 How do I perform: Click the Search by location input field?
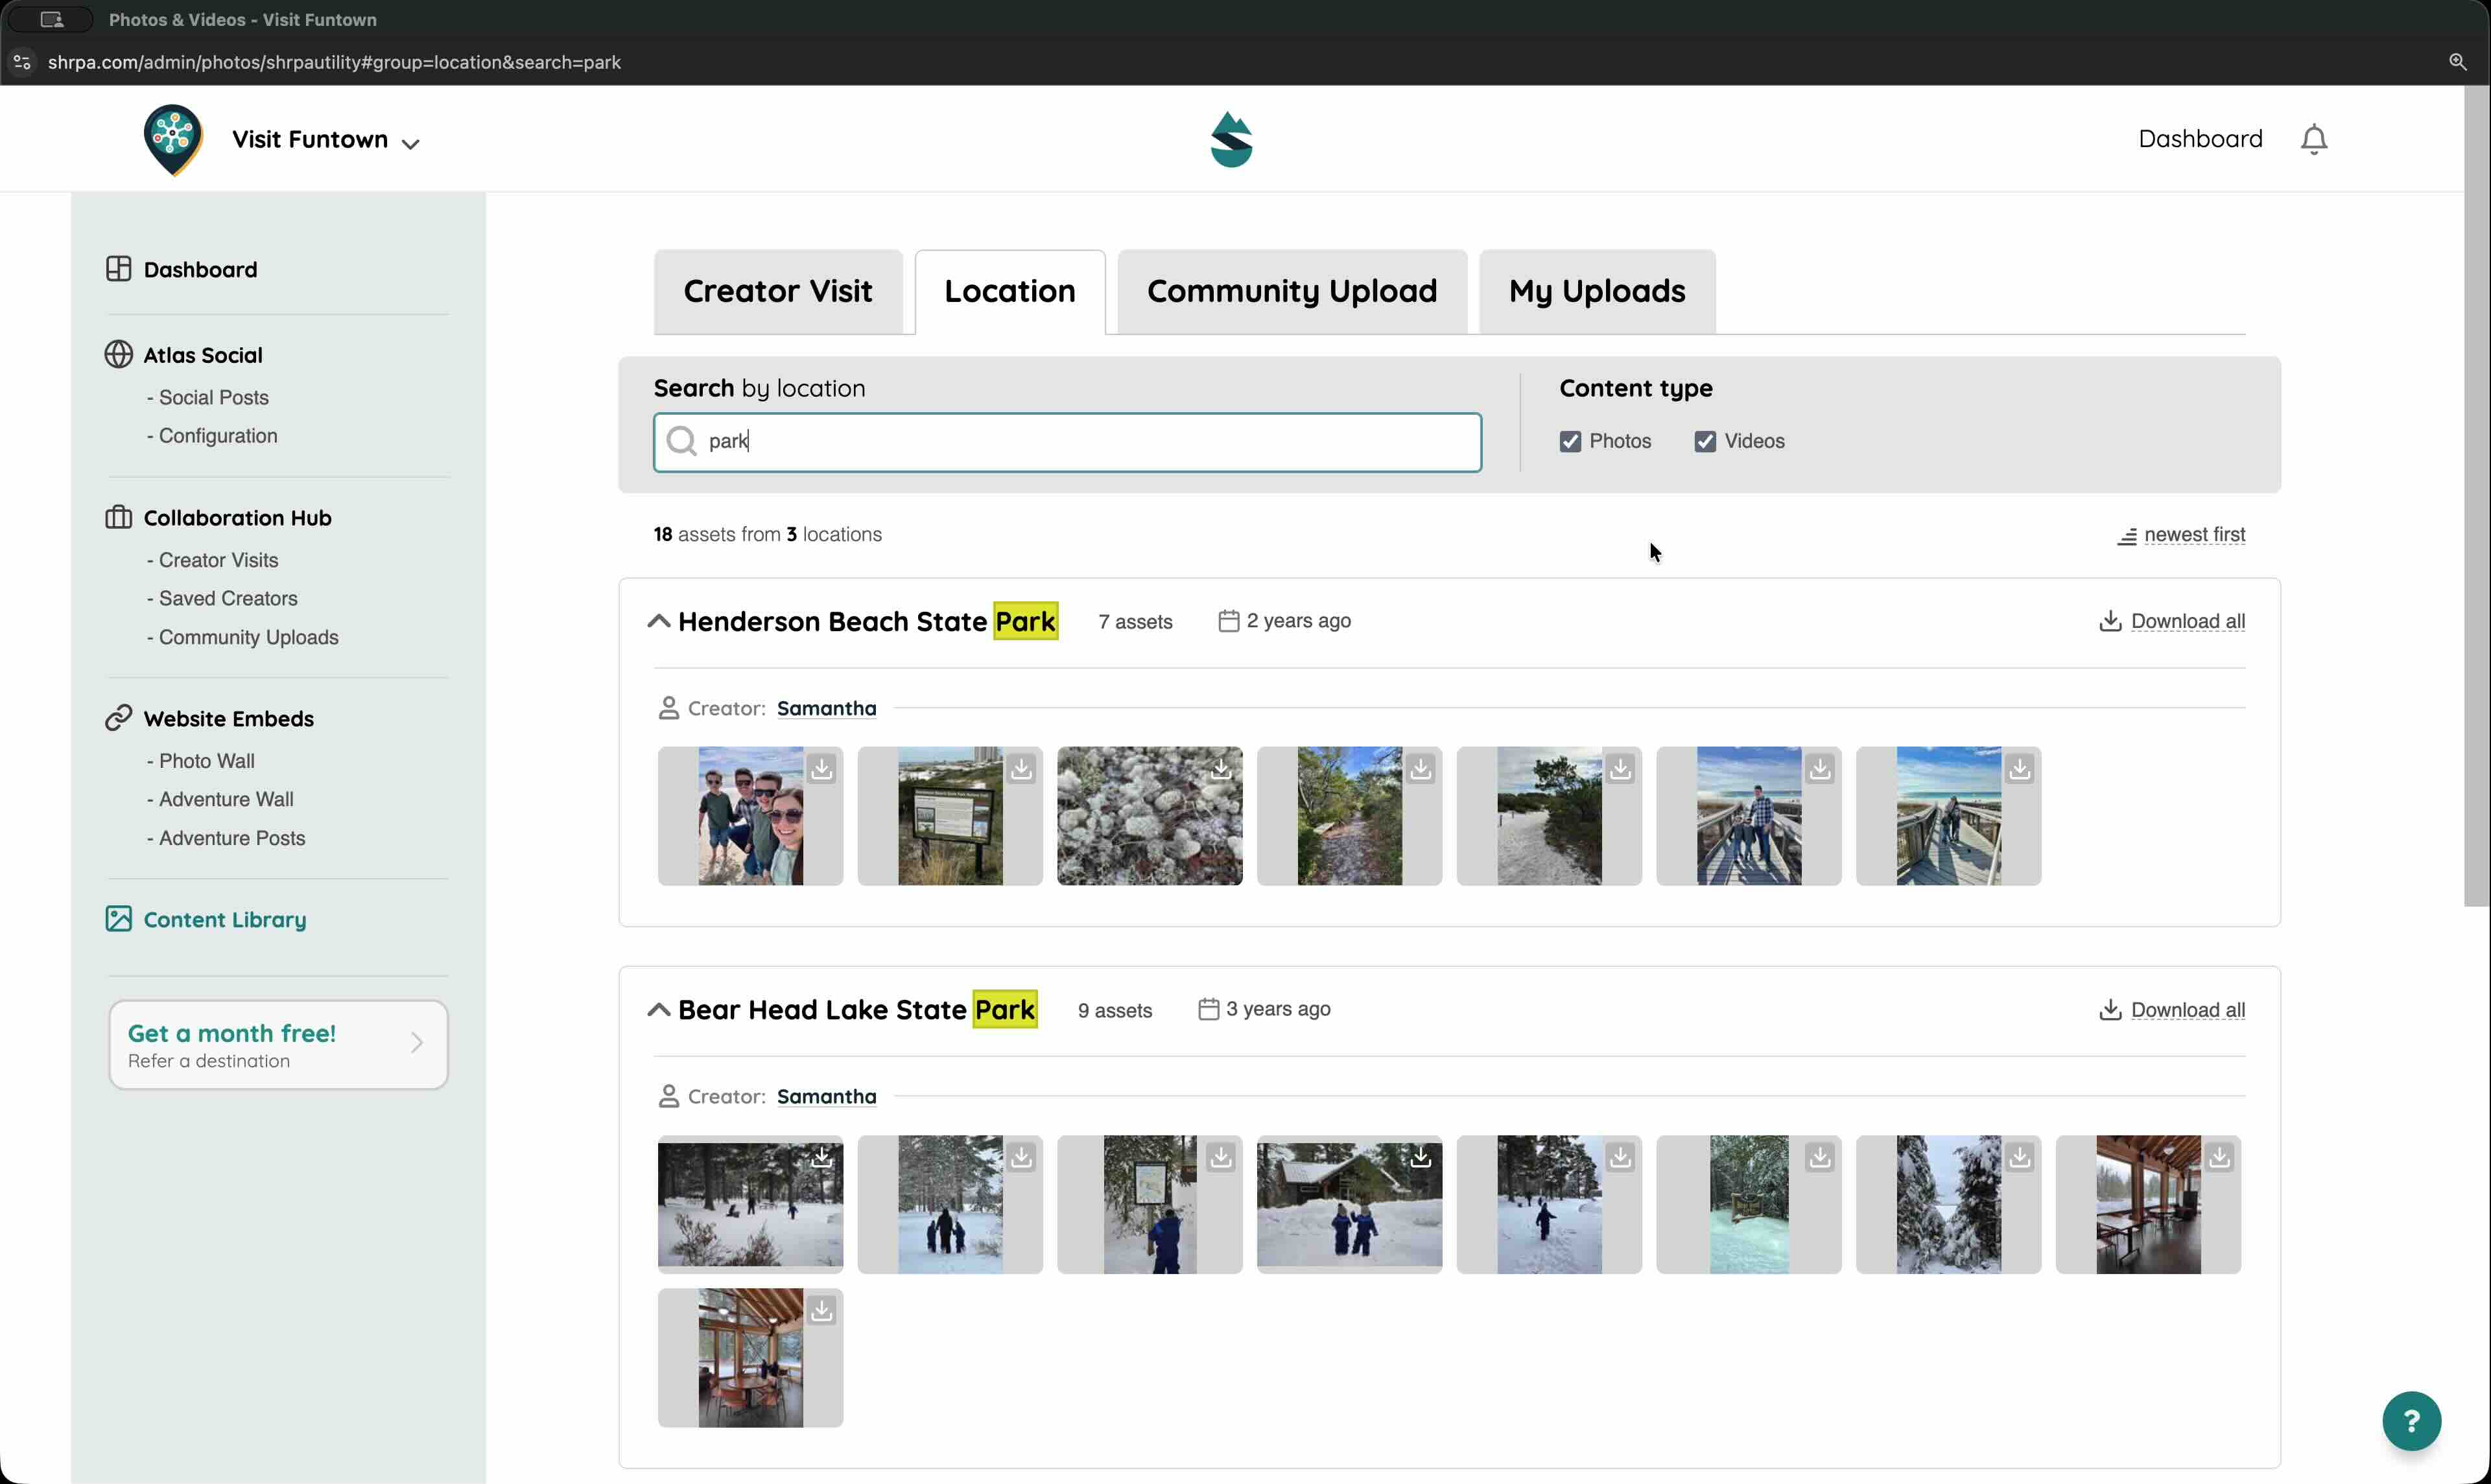1067,442
